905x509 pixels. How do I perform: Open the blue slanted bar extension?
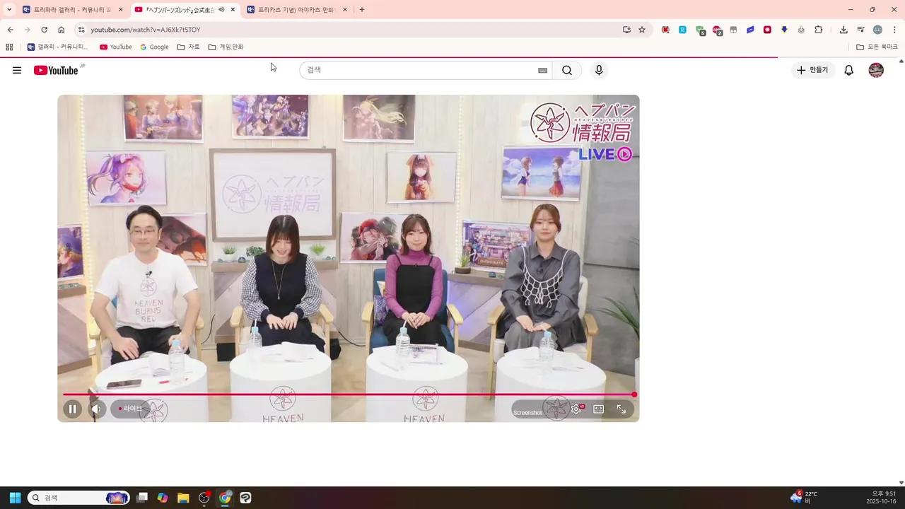(750, 30)
